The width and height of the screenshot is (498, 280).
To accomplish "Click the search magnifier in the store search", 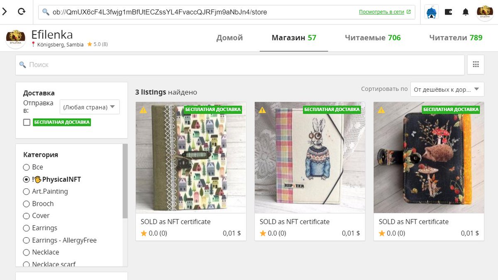I will (23, 65).
